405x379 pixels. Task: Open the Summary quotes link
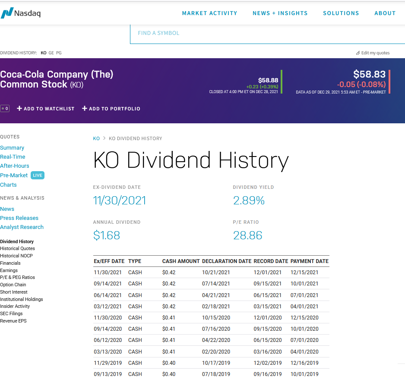point(12,148)
